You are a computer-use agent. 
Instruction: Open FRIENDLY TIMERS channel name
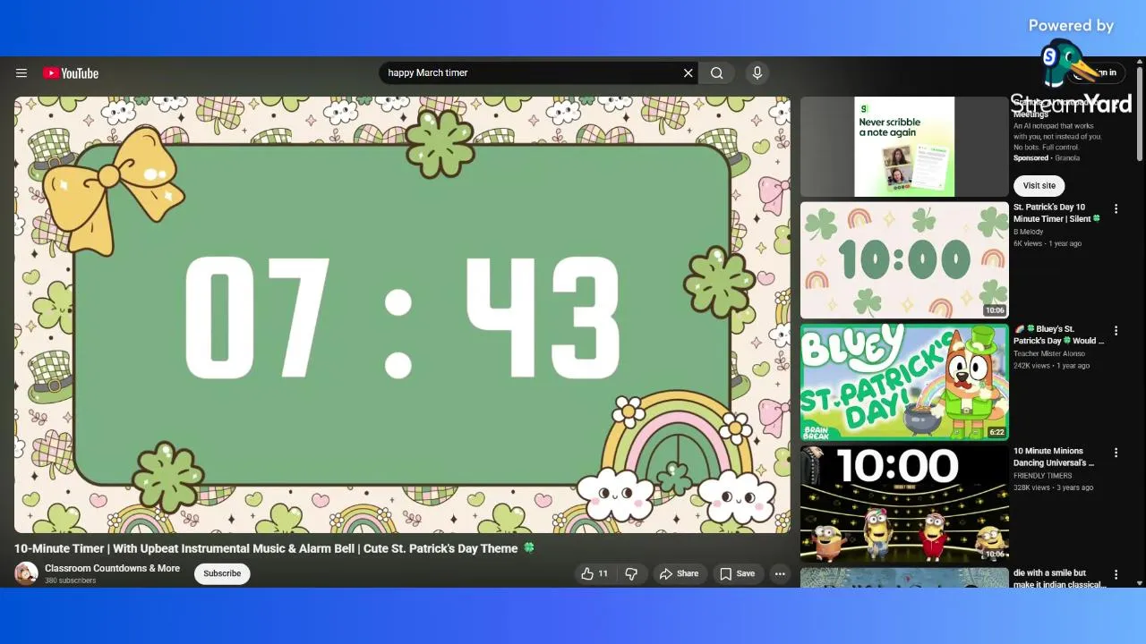click(1042, 476)
